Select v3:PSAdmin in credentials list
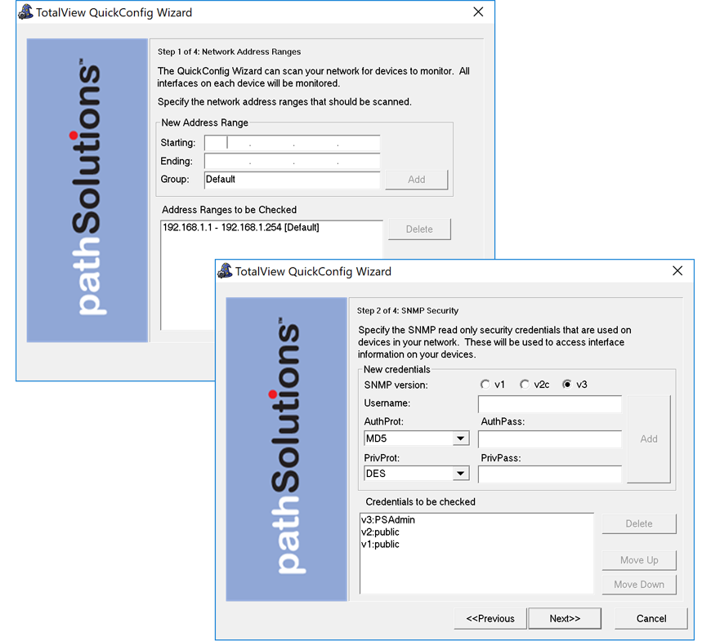This screenshot has height=641, width=711. coord(388,520)
